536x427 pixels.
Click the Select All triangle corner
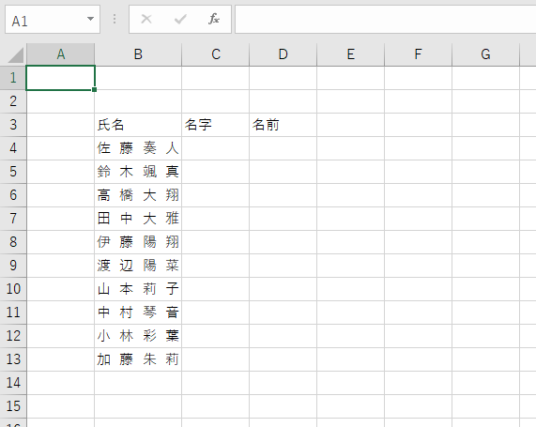pyautogui.click(x=15, y=55)
